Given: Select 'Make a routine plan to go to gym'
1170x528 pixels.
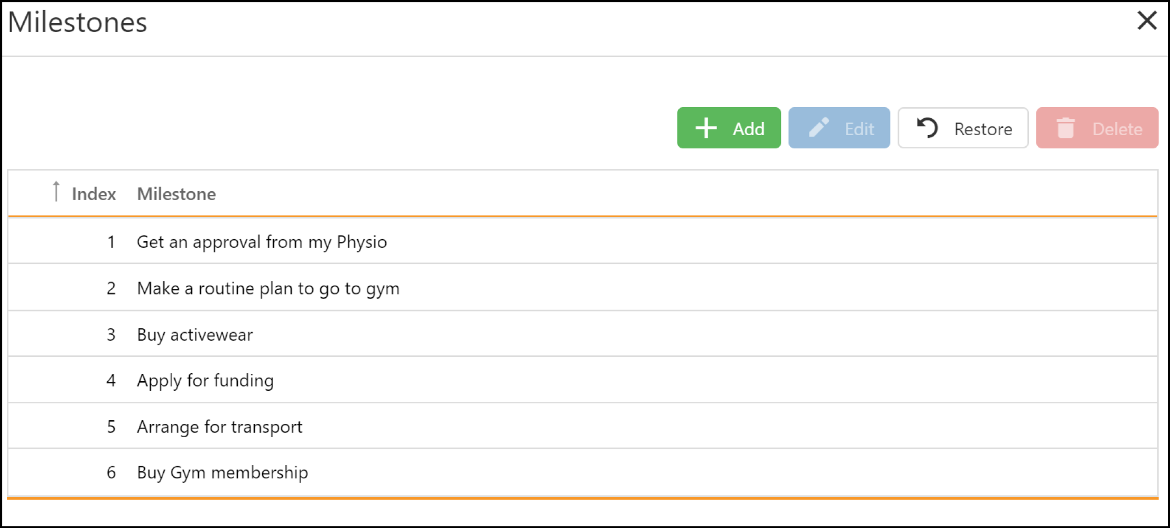Looking at the screenshot, I should (x=582, y=287).
